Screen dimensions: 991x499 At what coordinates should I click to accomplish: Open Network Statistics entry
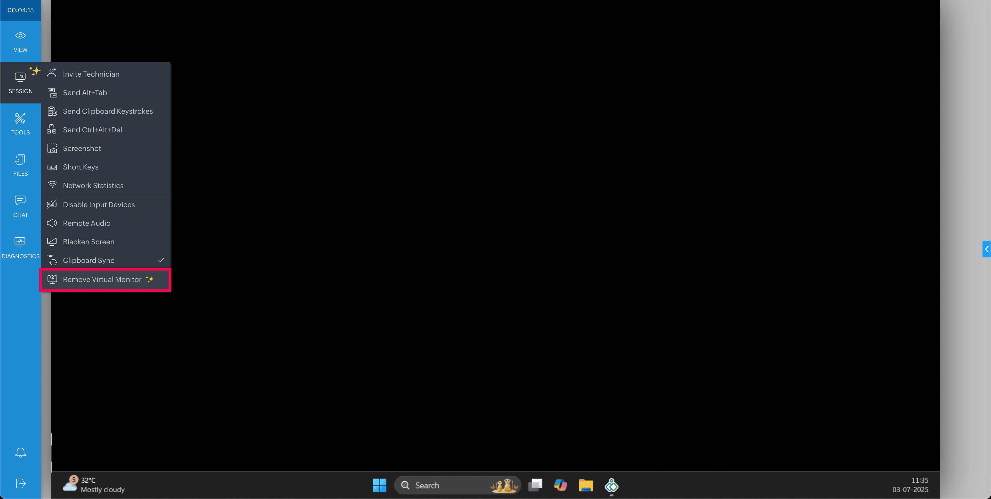coord(93,186)
